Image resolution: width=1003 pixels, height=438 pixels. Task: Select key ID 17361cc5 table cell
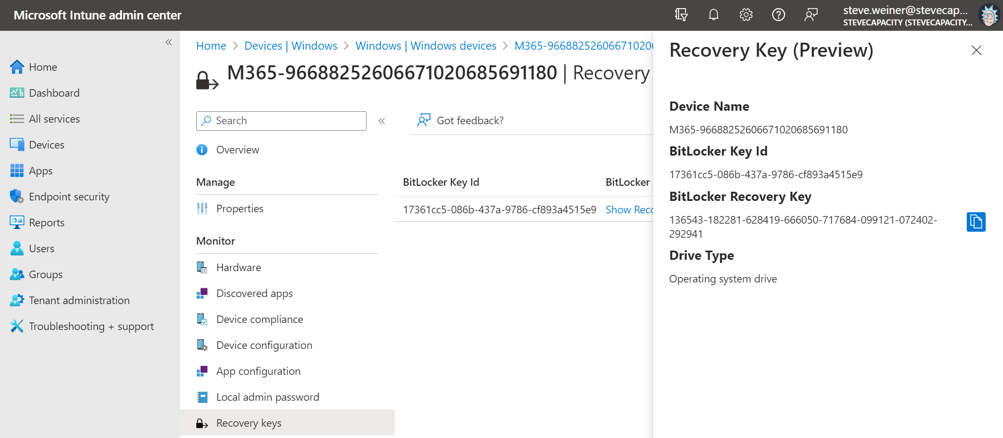pos(500,210)
